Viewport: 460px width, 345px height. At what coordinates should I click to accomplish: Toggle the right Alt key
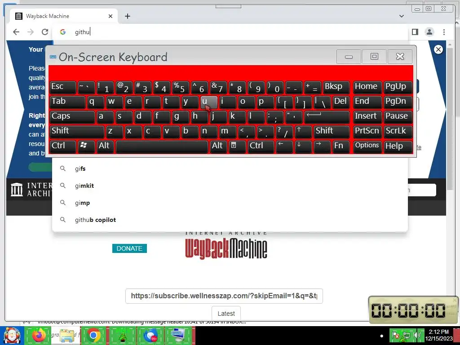[218, 146]
